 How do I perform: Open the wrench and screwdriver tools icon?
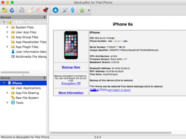tap(65, 10)
